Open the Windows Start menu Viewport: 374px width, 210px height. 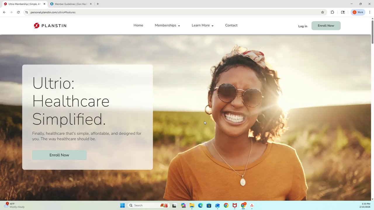pos(122,205)
